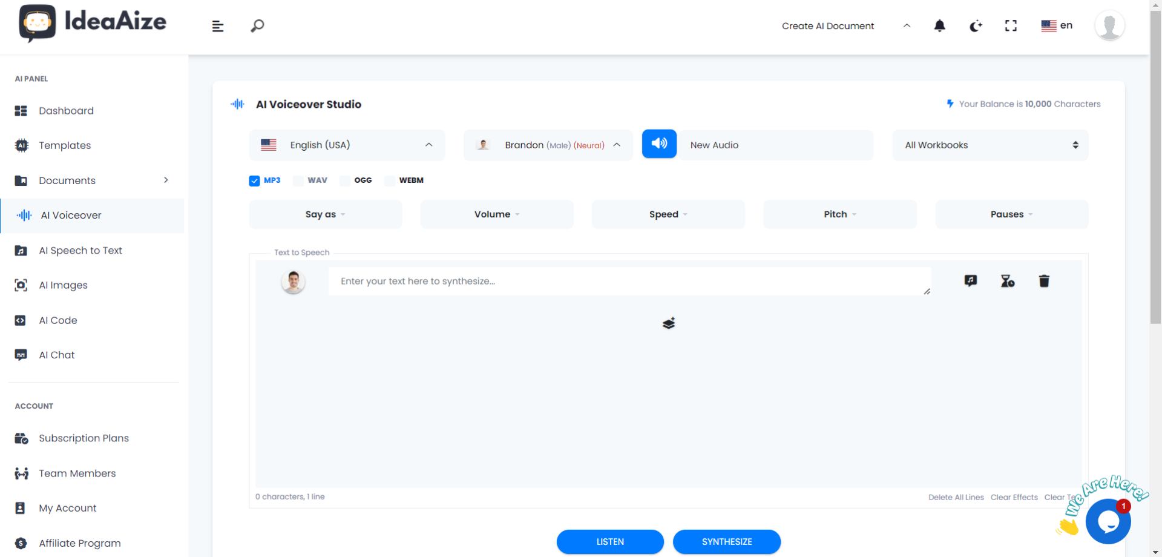Uncheck the MP3 format checkbox

[x=254, y=180]
